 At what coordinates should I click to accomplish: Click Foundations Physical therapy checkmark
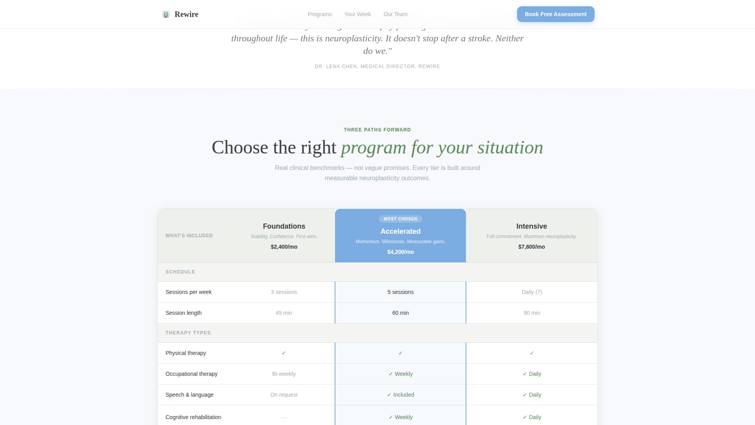tap(284, 353)
